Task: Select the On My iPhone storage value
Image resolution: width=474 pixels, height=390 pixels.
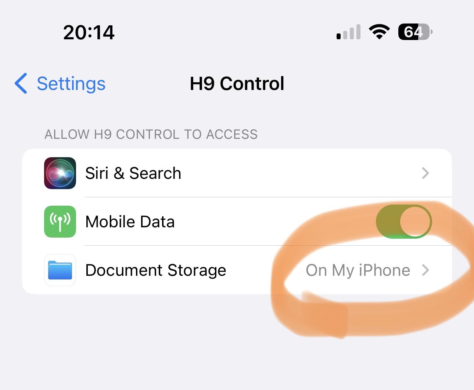Action: pos(358,270)
